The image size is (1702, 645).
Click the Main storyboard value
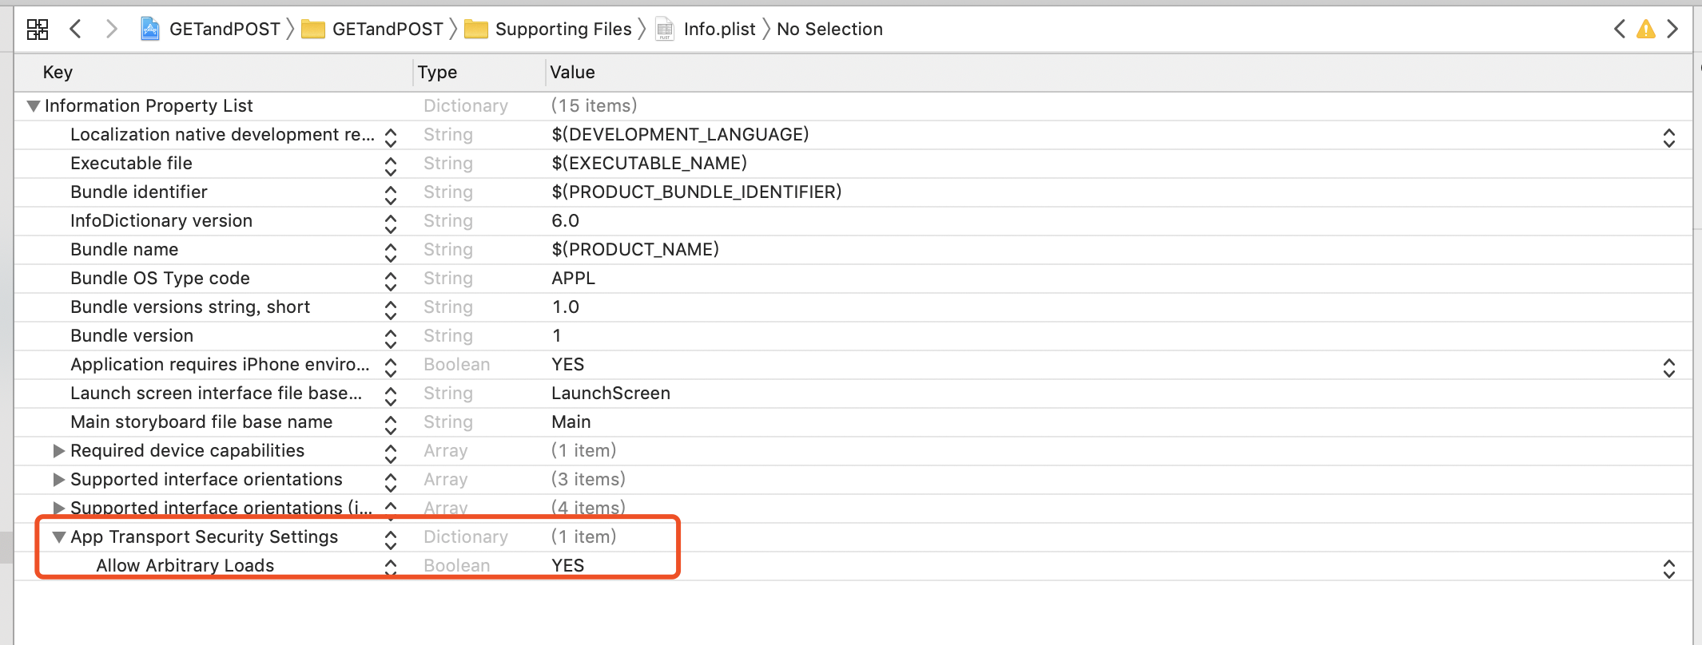571,422
